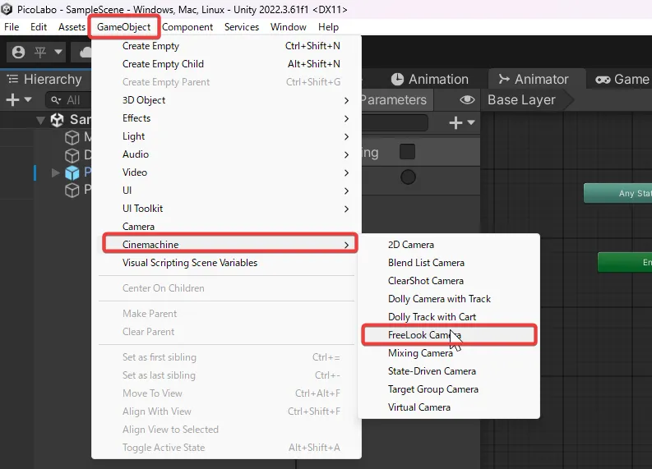Screen dimensions: 652x469
Task: Add a new Animator parameter
Action: [x=455, y=122]
